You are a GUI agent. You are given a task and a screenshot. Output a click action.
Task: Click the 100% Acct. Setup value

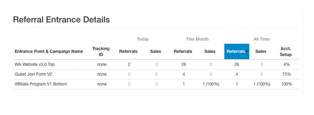286,84
